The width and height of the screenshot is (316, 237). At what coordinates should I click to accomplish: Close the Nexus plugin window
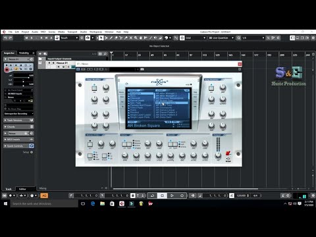tap(240, 64)
